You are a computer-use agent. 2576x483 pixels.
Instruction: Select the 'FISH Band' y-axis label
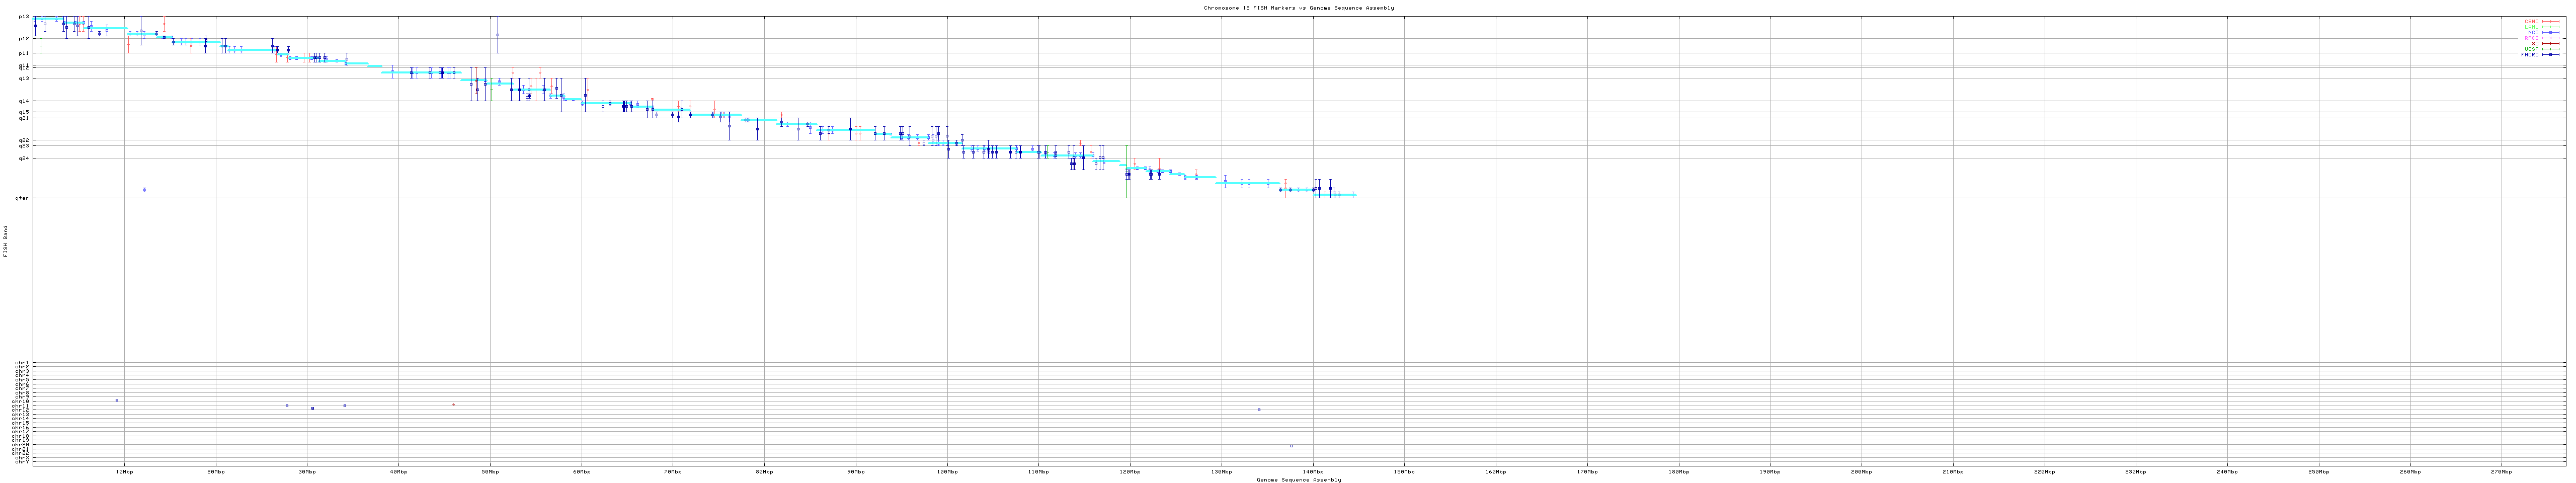(x=5, y=241)
